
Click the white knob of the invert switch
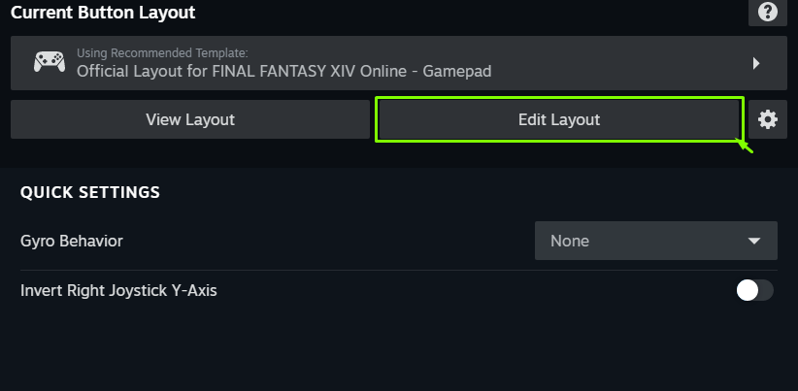[748, 290]
